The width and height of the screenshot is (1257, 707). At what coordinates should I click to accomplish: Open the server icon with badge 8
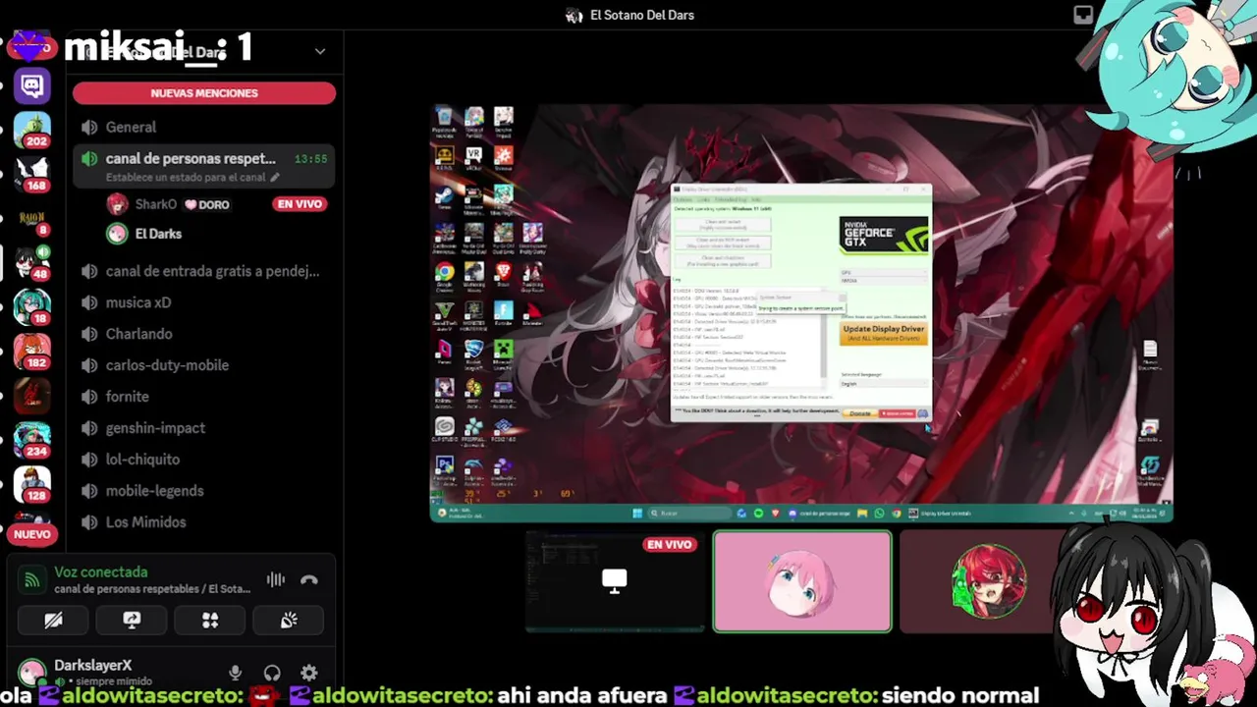pyautogui.click(x=32, y=218)
